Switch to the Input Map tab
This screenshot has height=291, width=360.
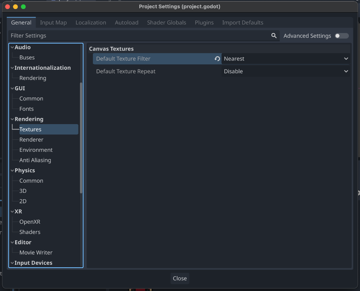point(53,22)
